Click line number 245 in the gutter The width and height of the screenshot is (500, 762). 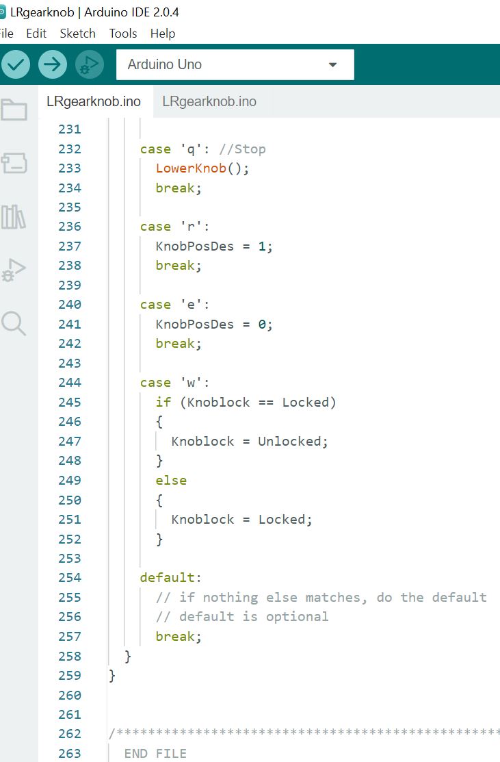tap(69, 402)
